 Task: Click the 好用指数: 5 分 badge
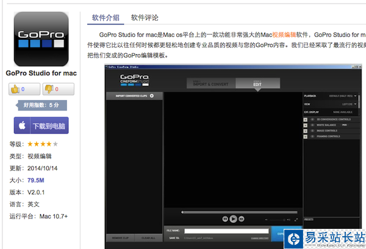point(41,106)
